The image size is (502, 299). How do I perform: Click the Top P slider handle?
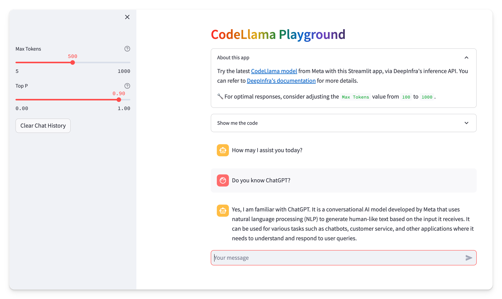(119, 100)
